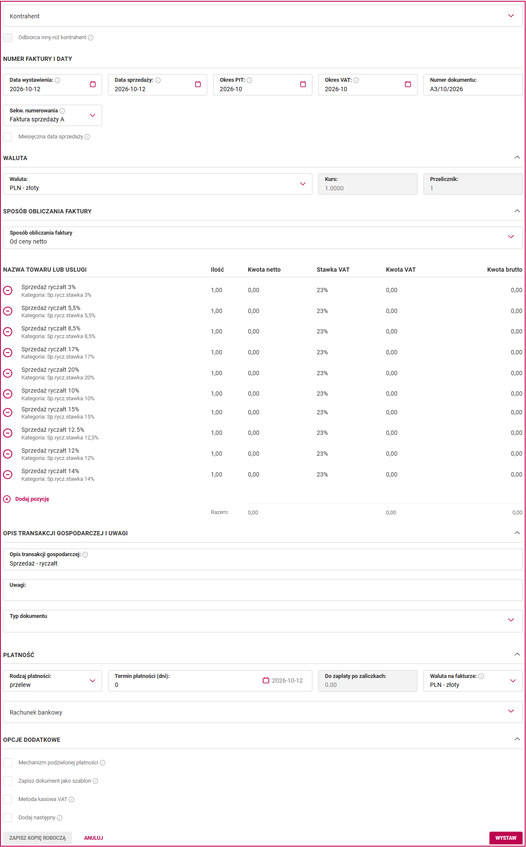Image resolution: width=526 pixels, height=847 pixels.
Task: Click into the Uwagi text field
Action: pyautogui.click(x=263, y=590)
